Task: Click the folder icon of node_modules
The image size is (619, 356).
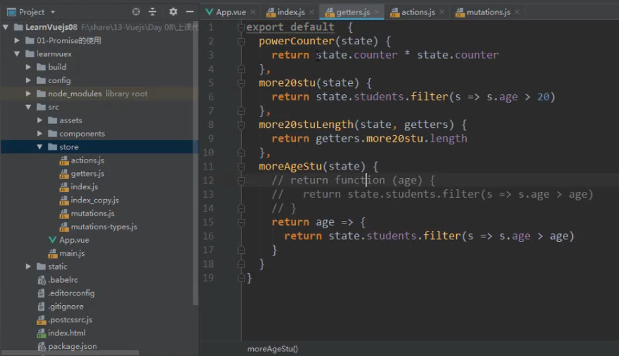Action: point(41,94)
